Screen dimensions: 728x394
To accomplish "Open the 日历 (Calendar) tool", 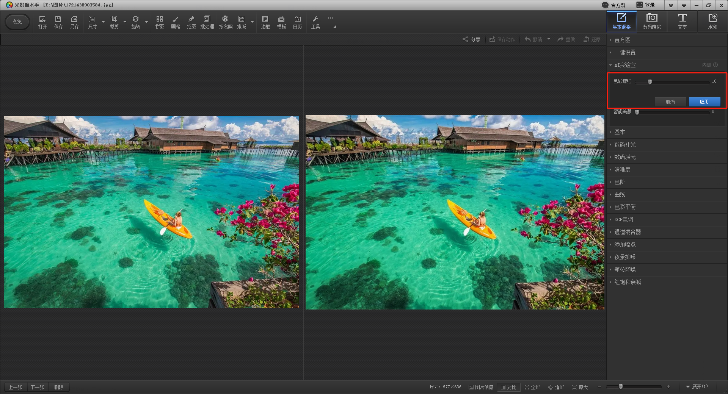I will (x=297, y=22).
